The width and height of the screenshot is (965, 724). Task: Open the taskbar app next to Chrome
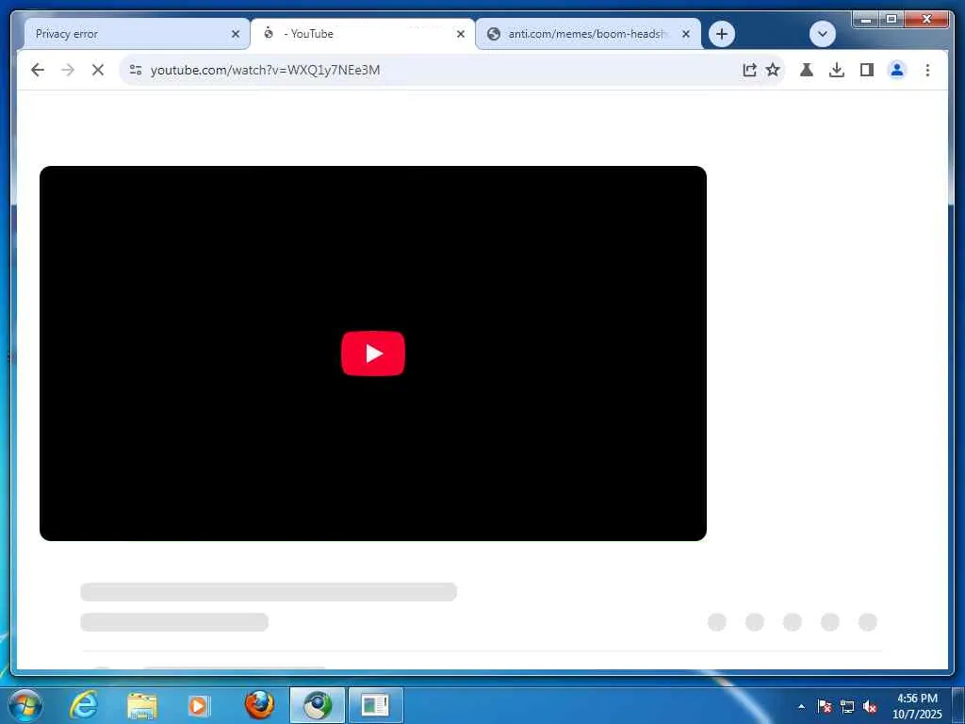pos(375,705)
